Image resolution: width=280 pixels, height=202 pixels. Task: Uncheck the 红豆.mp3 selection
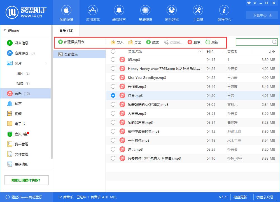click(x=113, y=95)
